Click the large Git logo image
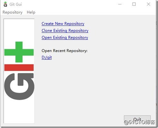 coord(19,71)
